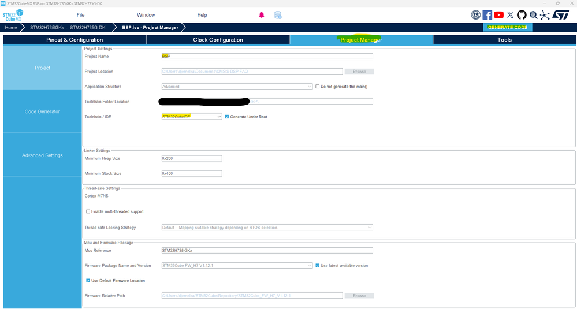Open the X (Twitter) icon link
Image resolution: width=577 pixels, height=309 pixels.
[510, 15]
